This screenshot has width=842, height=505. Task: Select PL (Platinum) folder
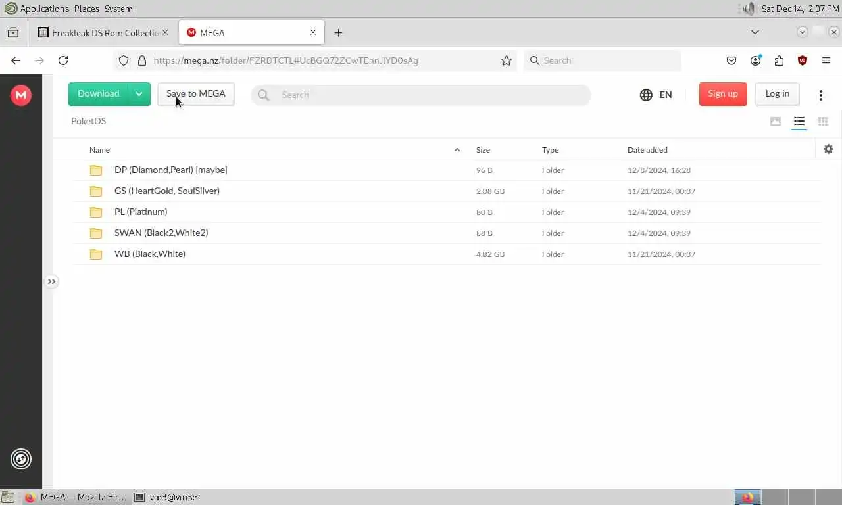[447, 212]
